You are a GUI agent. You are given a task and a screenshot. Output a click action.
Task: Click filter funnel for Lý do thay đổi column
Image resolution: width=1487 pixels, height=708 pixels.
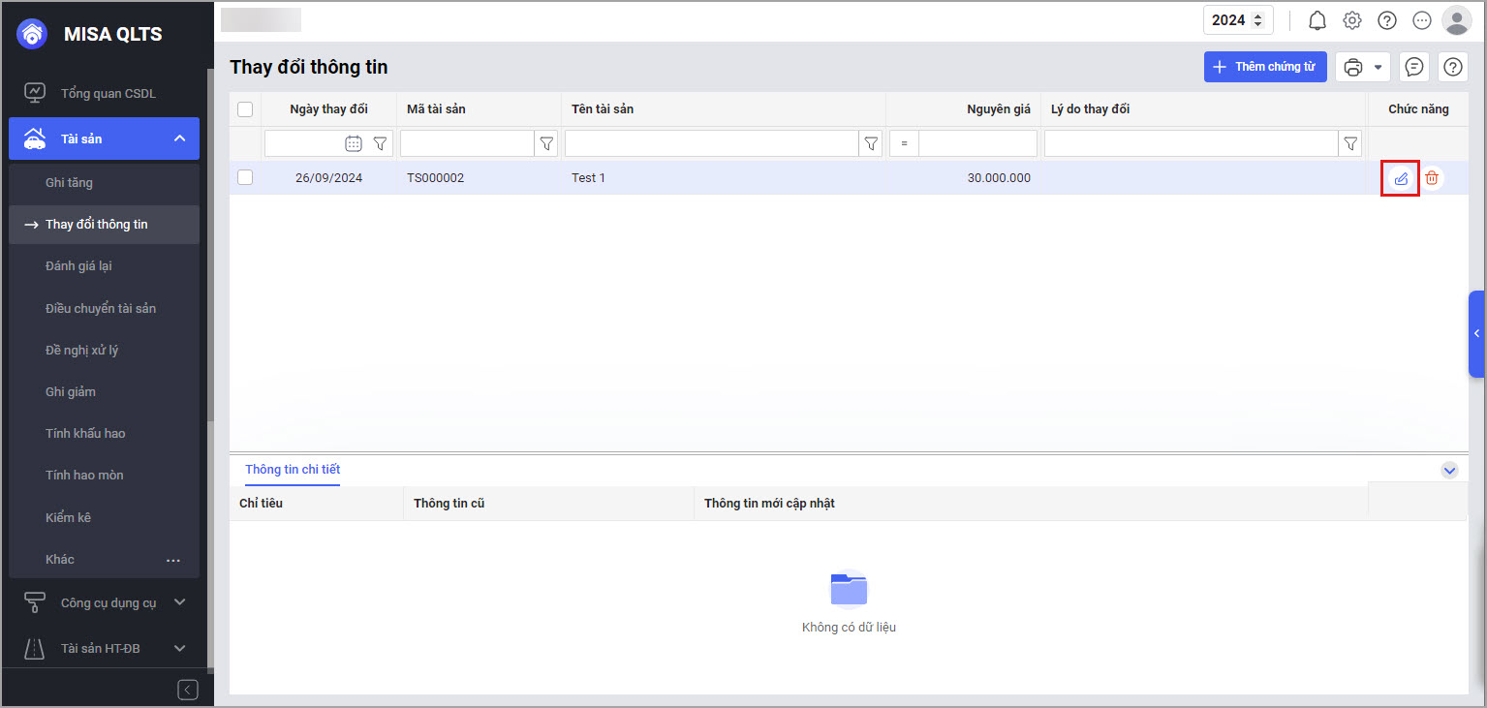point(1351,143)
